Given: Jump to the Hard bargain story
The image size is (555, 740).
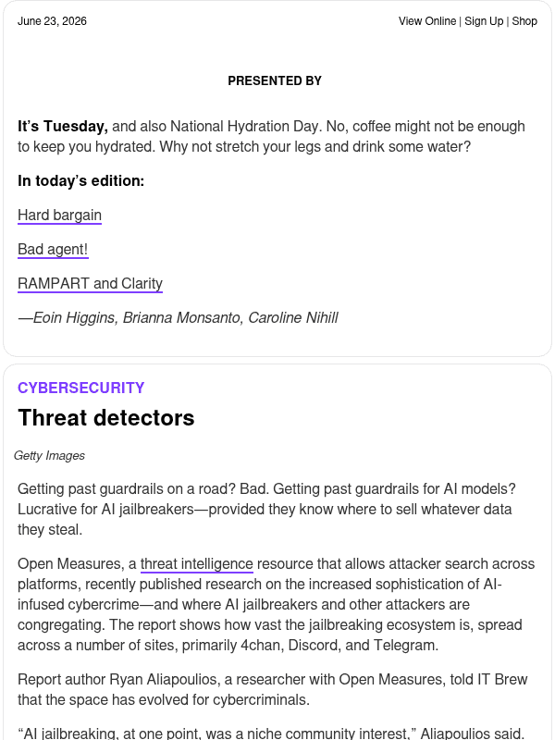Looking at the screenshot, I should point(59,216).
